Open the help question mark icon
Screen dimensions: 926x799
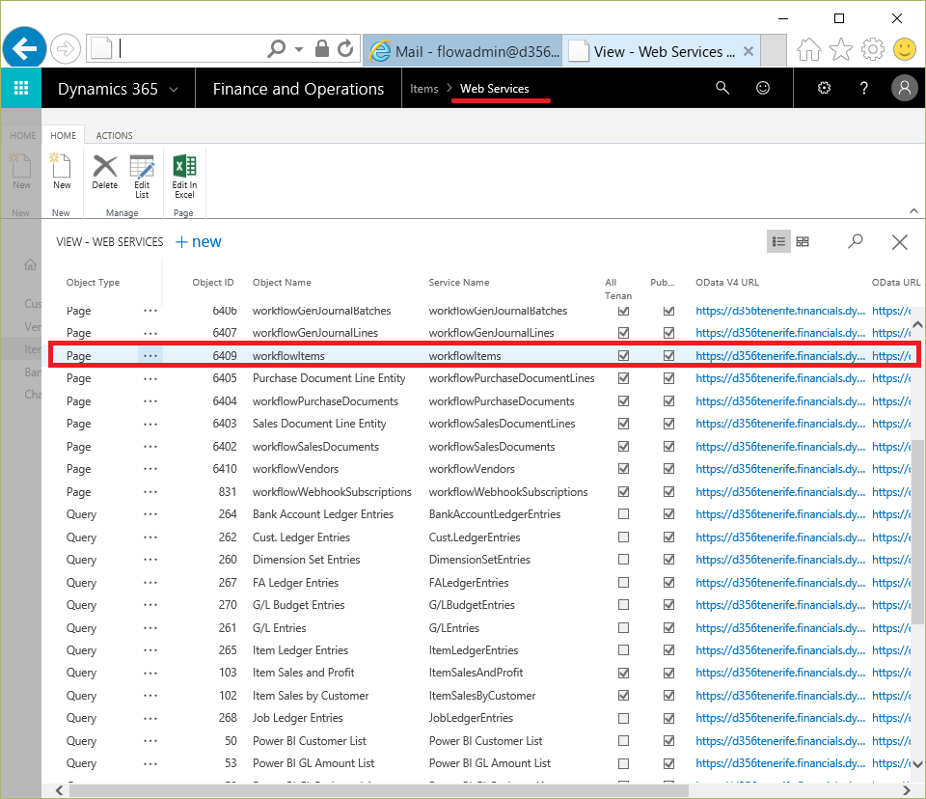(864, 89)
